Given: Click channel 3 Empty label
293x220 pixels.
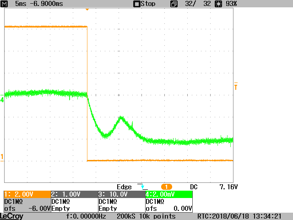Looking at the screenshot, I should (x=108, y=209).
